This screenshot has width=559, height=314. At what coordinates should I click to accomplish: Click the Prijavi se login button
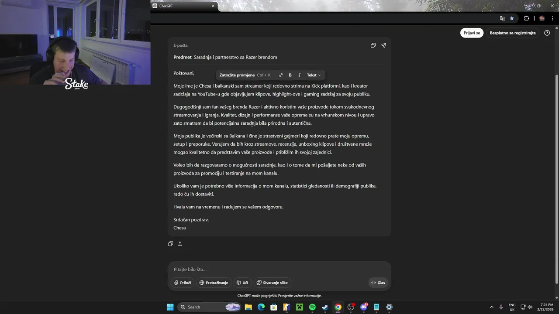tap(472, 33)
